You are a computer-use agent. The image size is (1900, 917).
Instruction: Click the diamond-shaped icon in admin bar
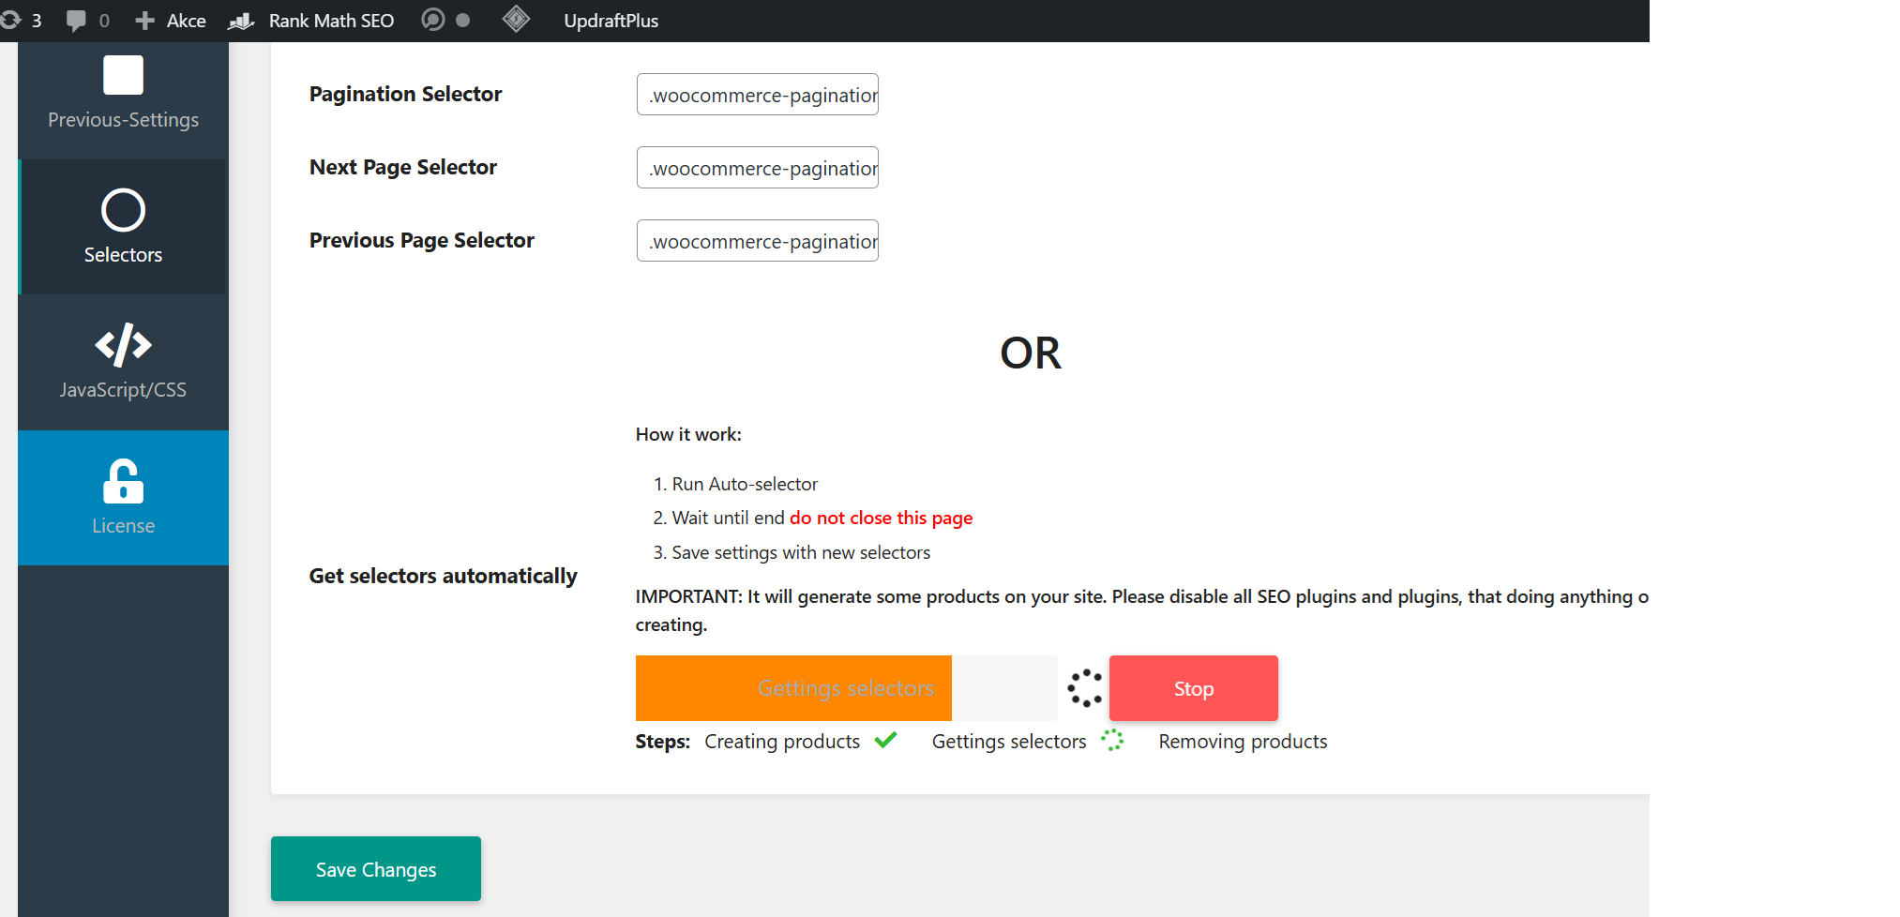click(516, 19)
